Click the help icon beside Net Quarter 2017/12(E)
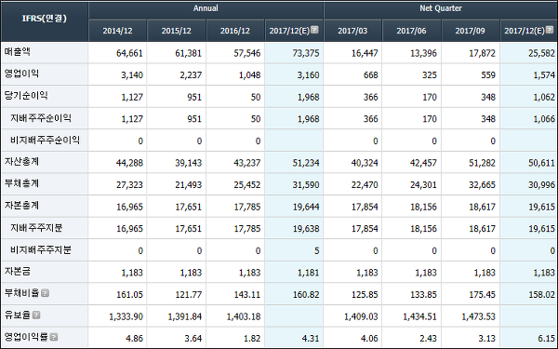 point(550,30)
